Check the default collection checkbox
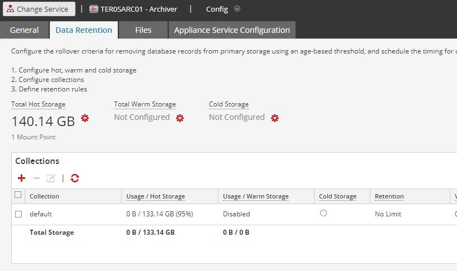Screen dimensions: 457x271 18,214
